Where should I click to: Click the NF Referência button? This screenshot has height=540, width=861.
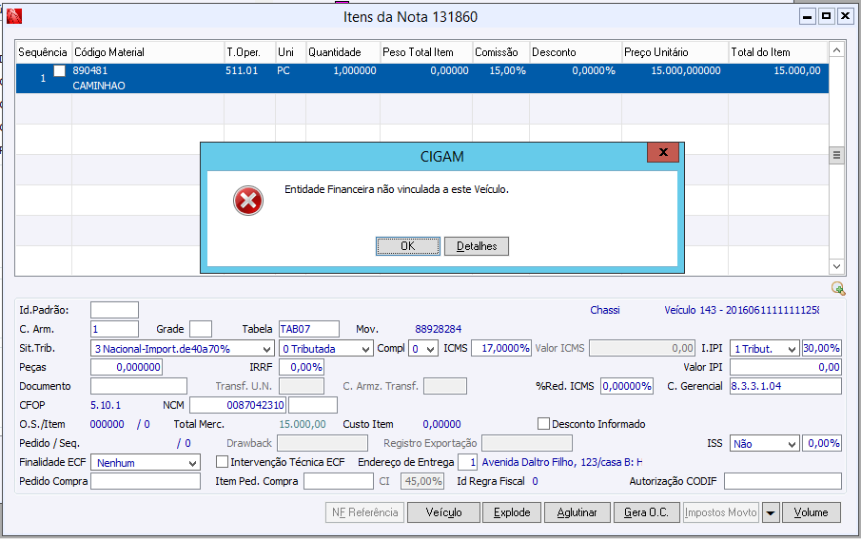tap(365, 512)
